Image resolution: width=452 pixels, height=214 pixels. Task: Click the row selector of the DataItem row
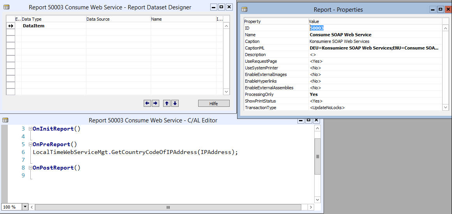[x=11, y=26]
